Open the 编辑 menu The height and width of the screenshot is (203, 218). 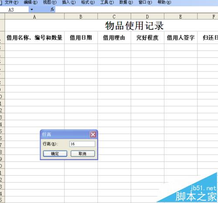tap(31, 2)
